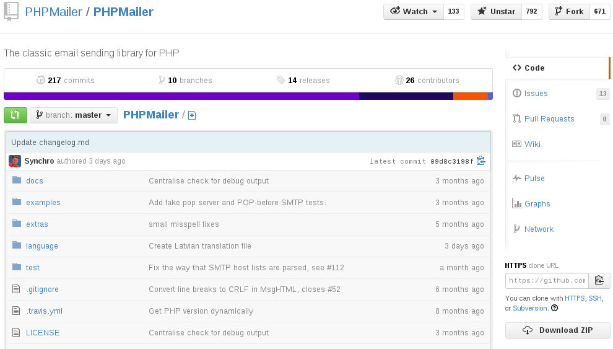Screen dimensions: 613x349
Task: Select the HTTPS clone protocol link
Action: (575, 298)
